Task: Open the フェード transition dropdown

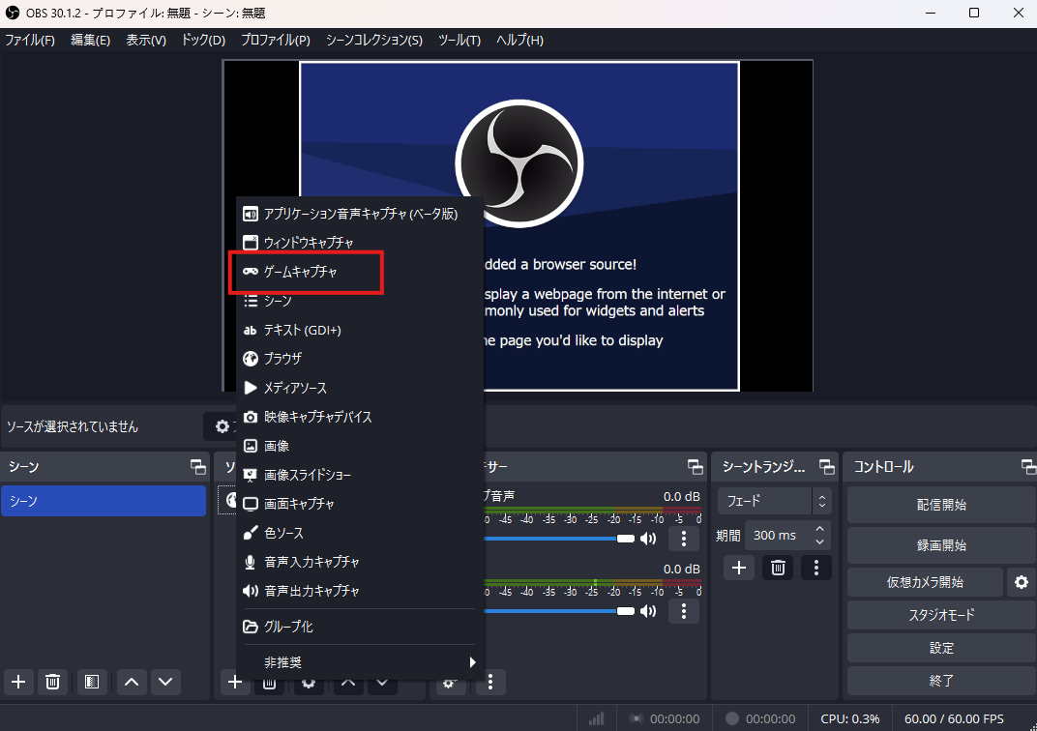Action: tap(774, 501)
